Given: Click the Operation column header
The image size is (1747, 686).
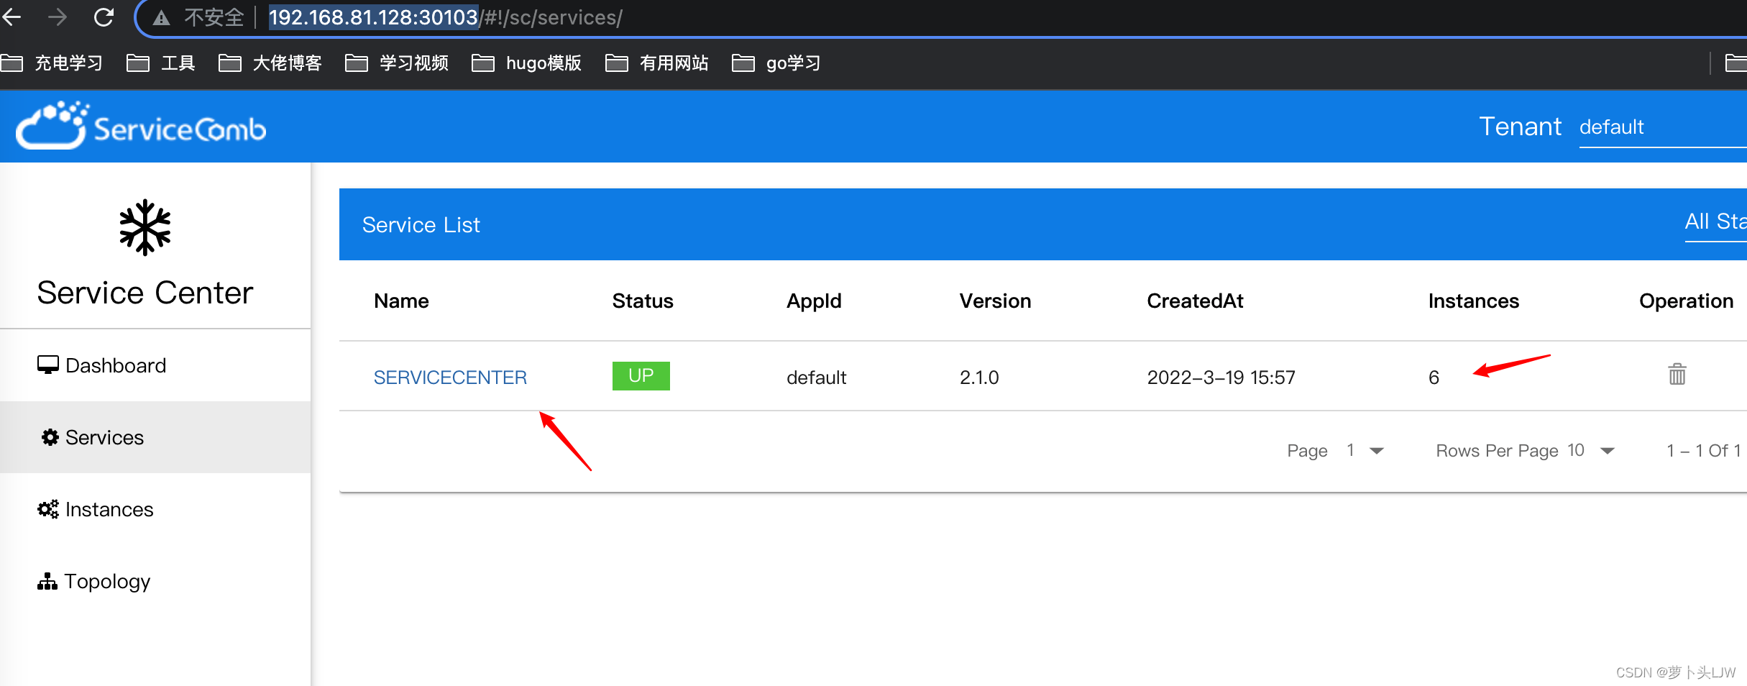Looking at the screenshot, I should tap(1686, 301).
